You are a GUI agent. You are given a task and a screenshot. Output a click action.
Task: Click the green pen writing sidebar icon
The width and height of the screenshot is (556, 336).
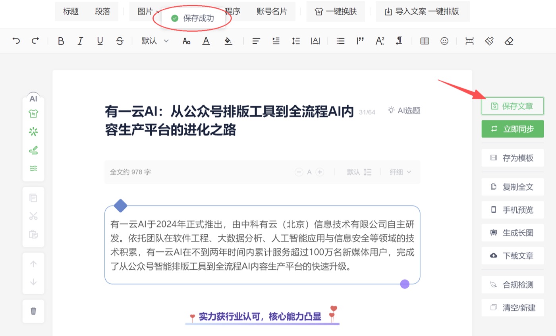coord(33,150)
